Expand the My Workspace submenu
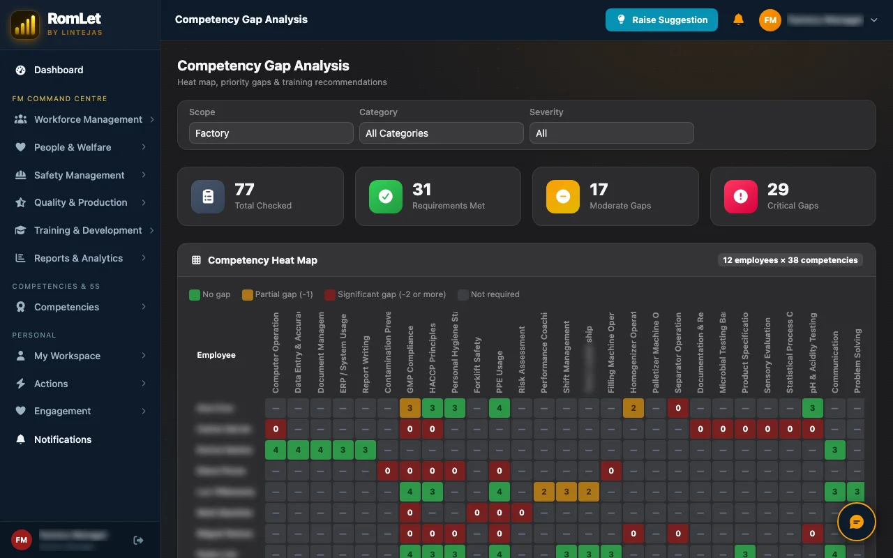The image size is (893, 558). pyautogui.click(x=144, y=356)
